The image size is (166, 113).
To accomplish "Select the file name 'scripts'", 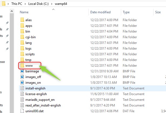I will 30,54.
